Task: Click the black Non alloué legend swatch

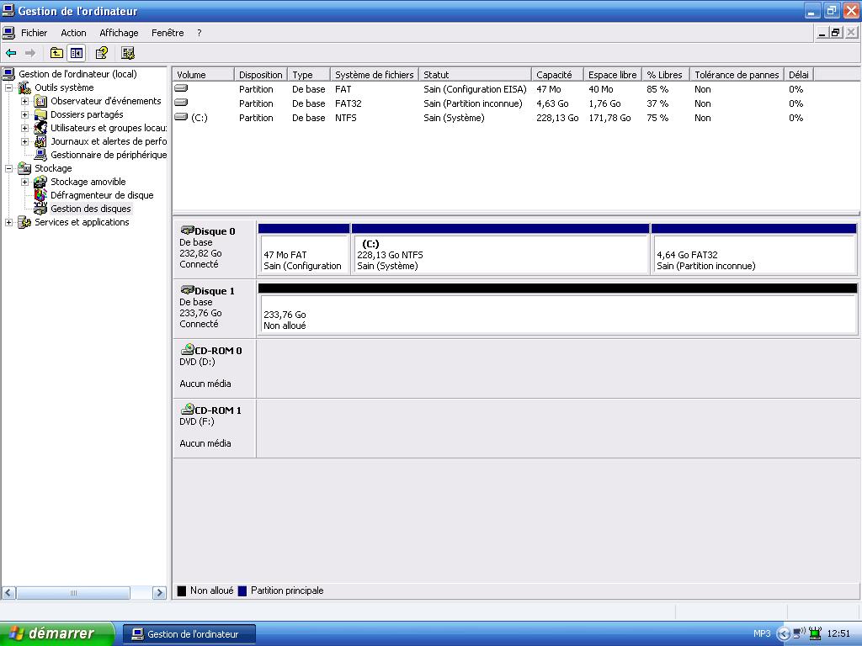Action: point(182,591)
